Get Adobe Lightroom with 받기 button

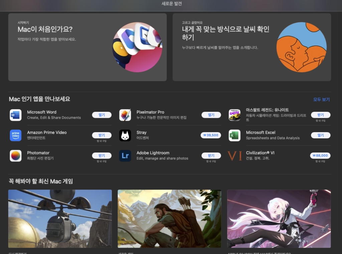211,156
